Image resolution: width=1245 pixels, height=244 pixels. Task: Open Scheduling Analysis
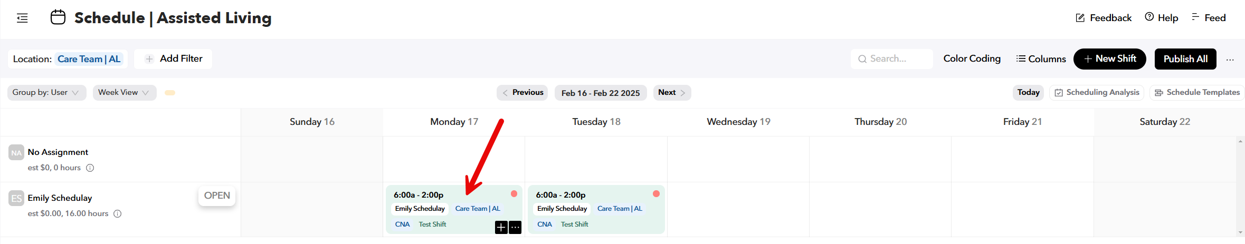tap(1097, 93)
